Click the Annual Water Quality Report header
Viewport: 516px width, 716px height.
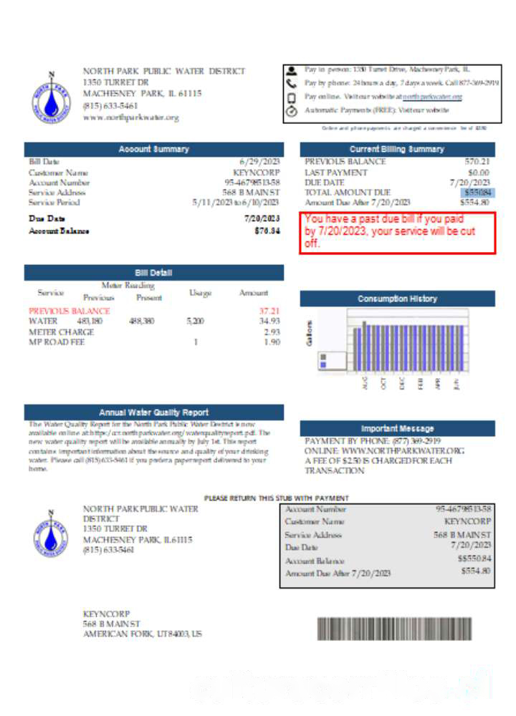click(x=154, y=412)
